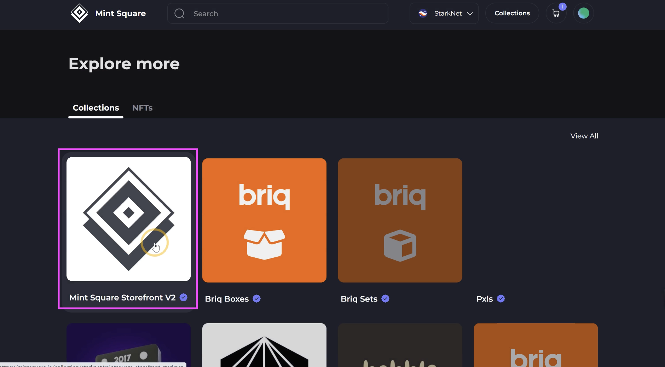Image resolution: width=665 pixels, height=367 pixels.
Task: Open the shopping cart icon
Action: (x=556, y=14)
